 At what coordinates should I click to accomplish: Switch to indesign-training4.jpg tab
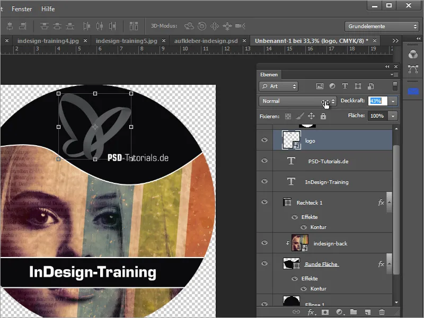click(x=48, y=41)
